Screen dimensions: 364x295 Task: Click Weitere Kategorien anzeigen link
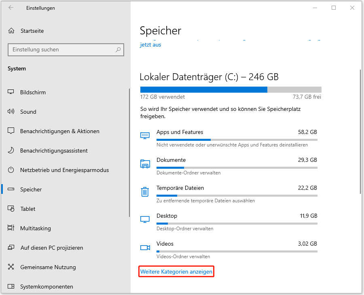point(176,272)
